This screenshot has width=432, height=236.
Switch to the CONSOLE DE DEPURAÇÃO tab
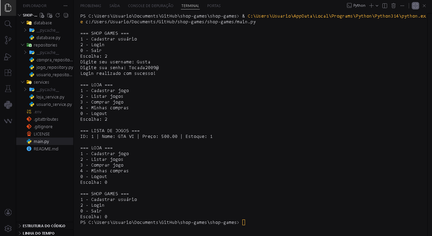[x=151, y=6]
